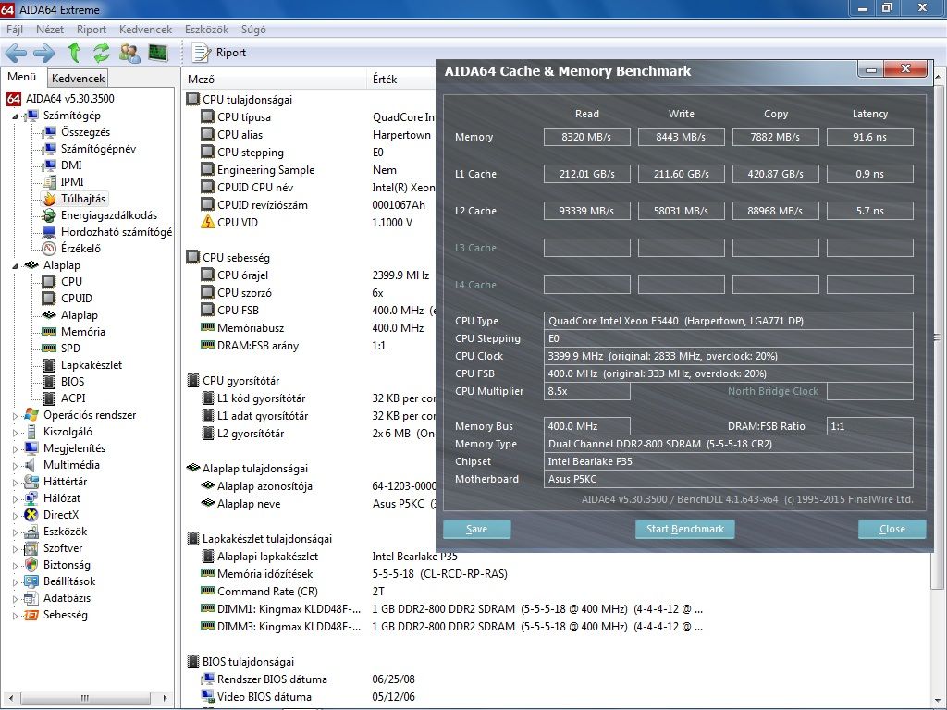Expand the Multimédia node
The height and width of the screenshot is (710, 947).
click(x=15, y=465)
